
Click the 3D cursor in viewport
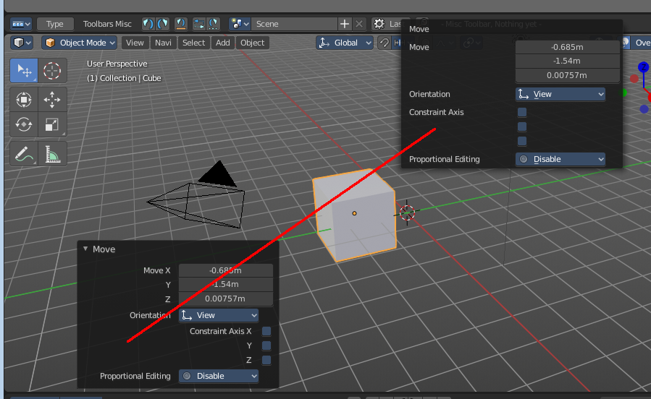click(x=407, y=213)
